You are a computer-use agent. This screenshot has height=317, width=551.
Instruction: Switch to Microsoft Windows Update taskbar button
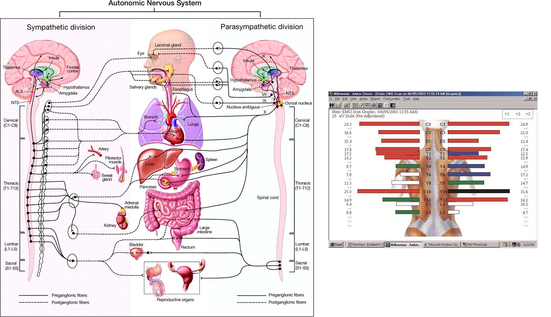pyautogui.click(x=442, y=245)
